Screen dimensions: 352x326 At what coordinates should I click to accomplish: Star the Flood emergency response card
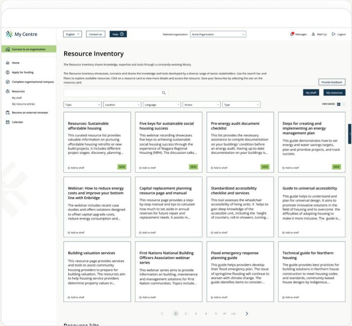[212, 297]
